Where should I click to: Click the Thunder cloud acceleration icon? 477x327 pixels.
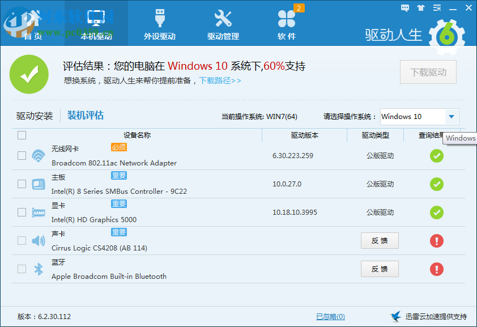pyautogui.click(x=395, y=316)
